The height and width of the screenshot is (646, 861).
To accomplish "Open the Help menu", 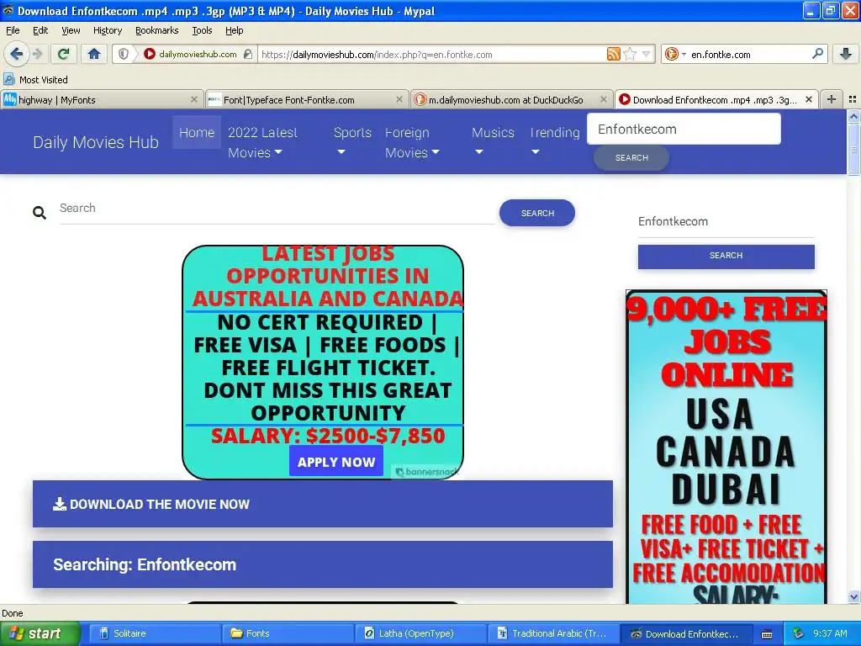I will [x=234, y=30].
